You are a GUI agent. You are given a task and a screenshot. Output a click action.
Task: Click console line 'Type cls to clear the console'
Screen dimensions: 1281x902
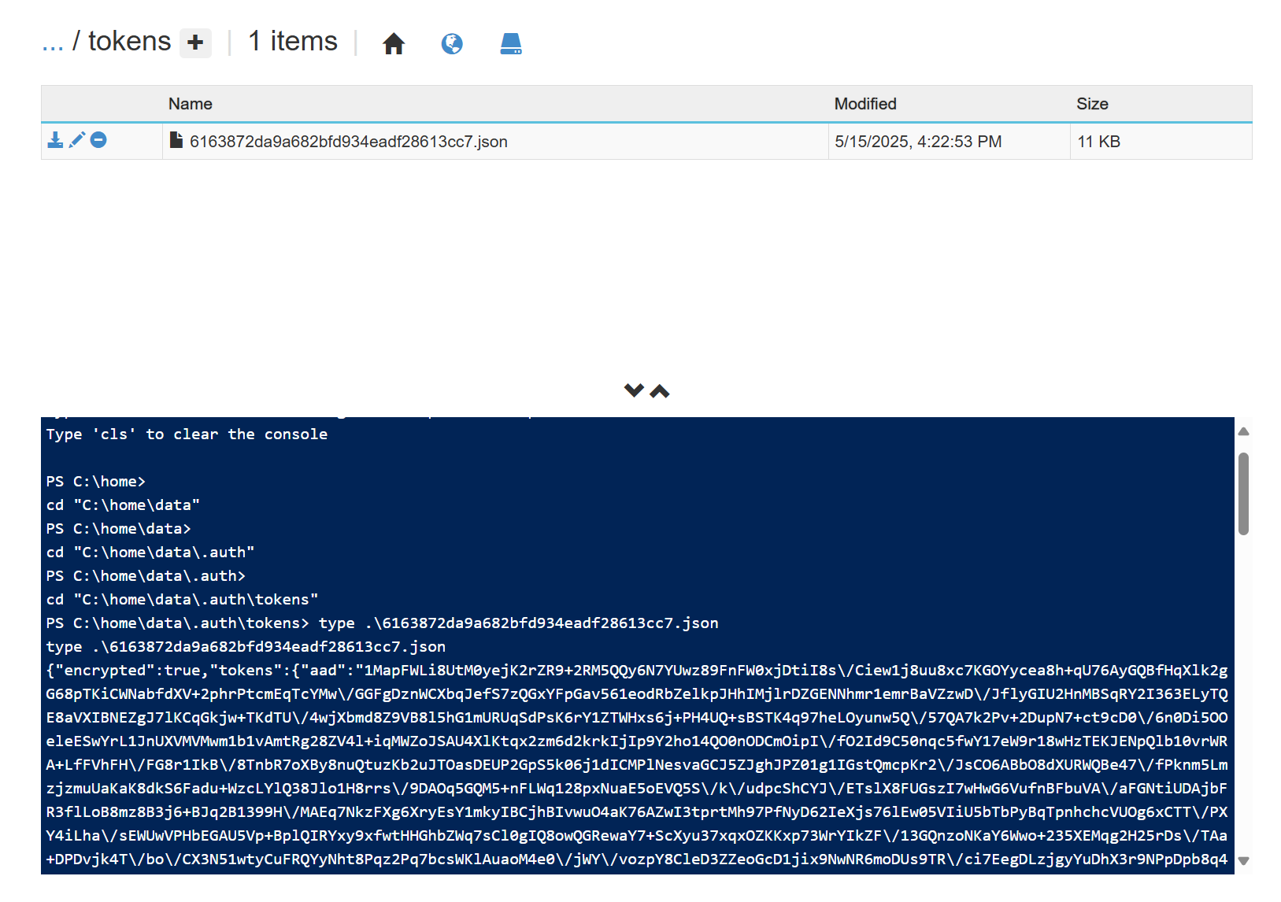pos(187,434)
